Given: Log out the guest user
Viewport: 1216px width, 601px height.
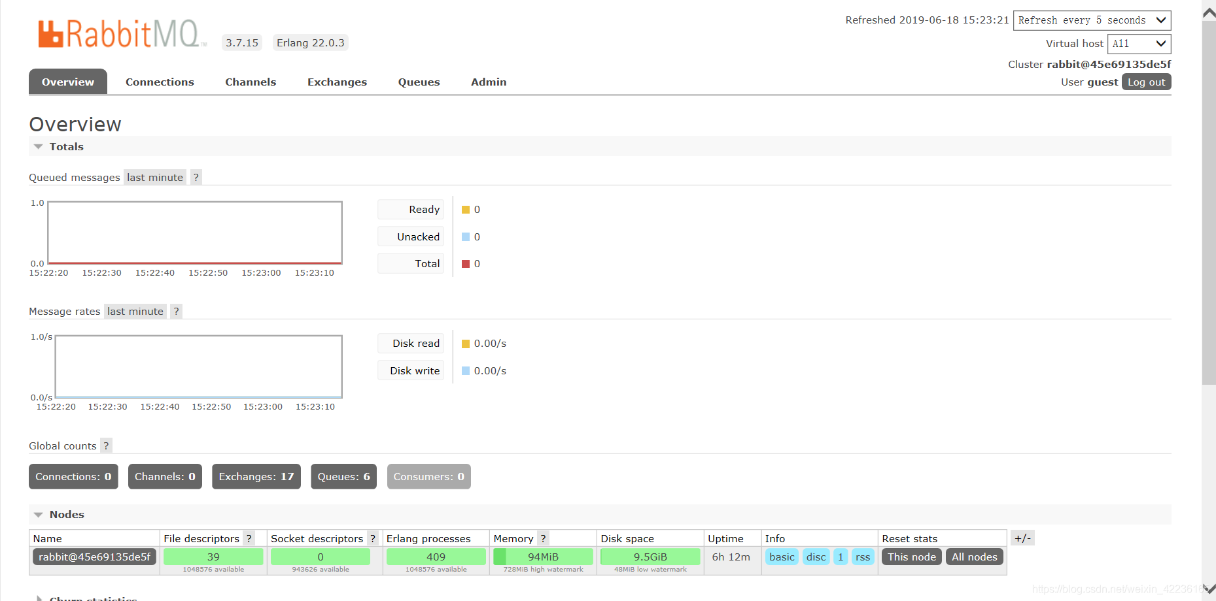Looking at the screenshot, I should [x=1146, y=82].
